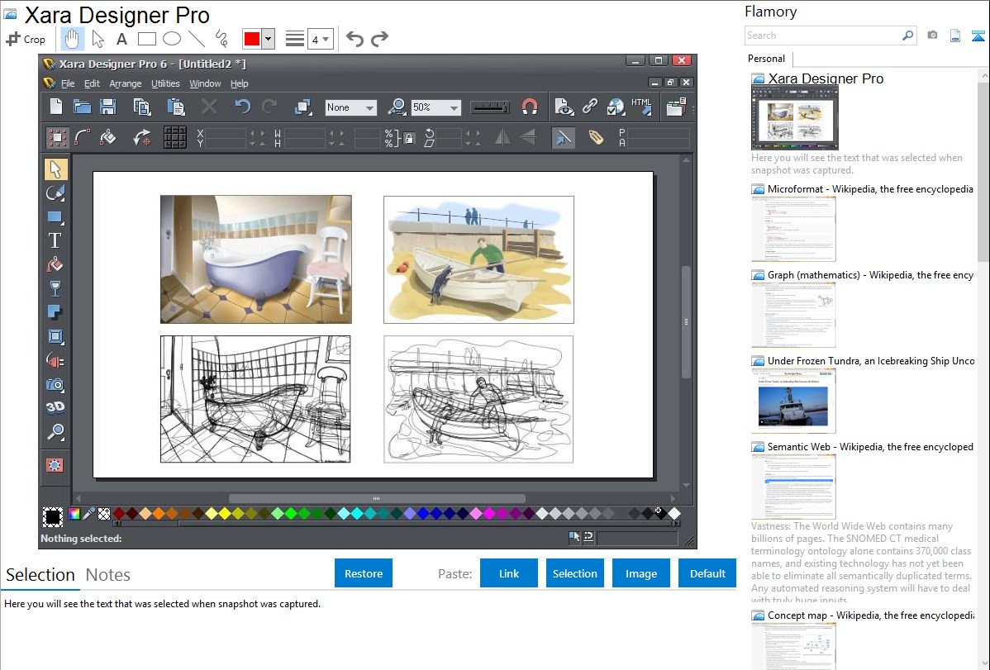Open the Under Frozen Tundra snapshot thumbnail
The image size is (990, 670).
click(x=793, y=401)
